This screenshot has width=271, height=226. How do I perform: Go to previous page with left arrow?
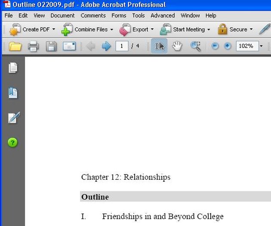(91, 46)
